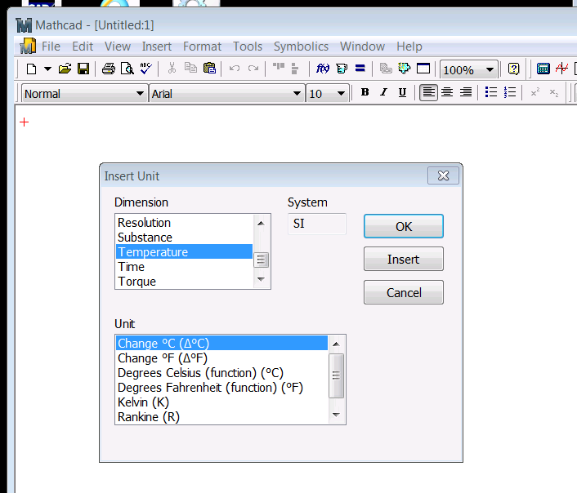
Task: Open the 100% zoom dropdown
Action: 490,69
